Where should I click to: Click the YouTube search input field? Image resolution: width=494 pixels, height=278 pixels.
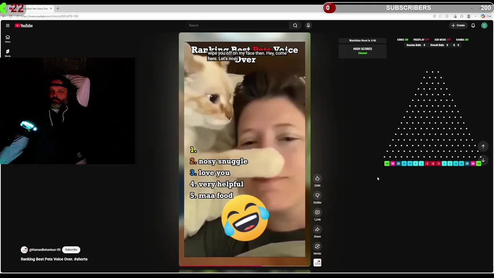pos(237,25)
